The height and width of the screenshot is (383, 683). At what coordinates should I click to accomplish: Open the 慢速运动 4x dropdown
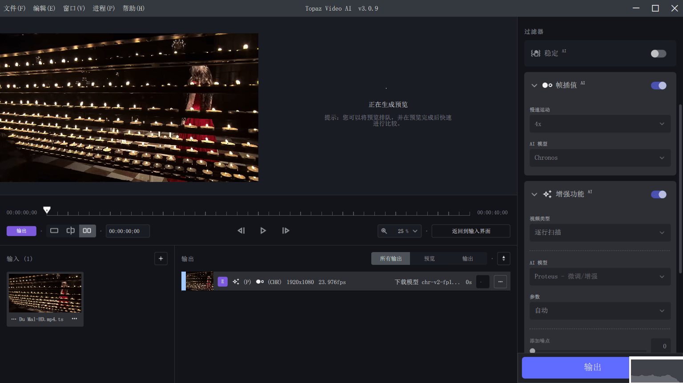coord(599,124)
